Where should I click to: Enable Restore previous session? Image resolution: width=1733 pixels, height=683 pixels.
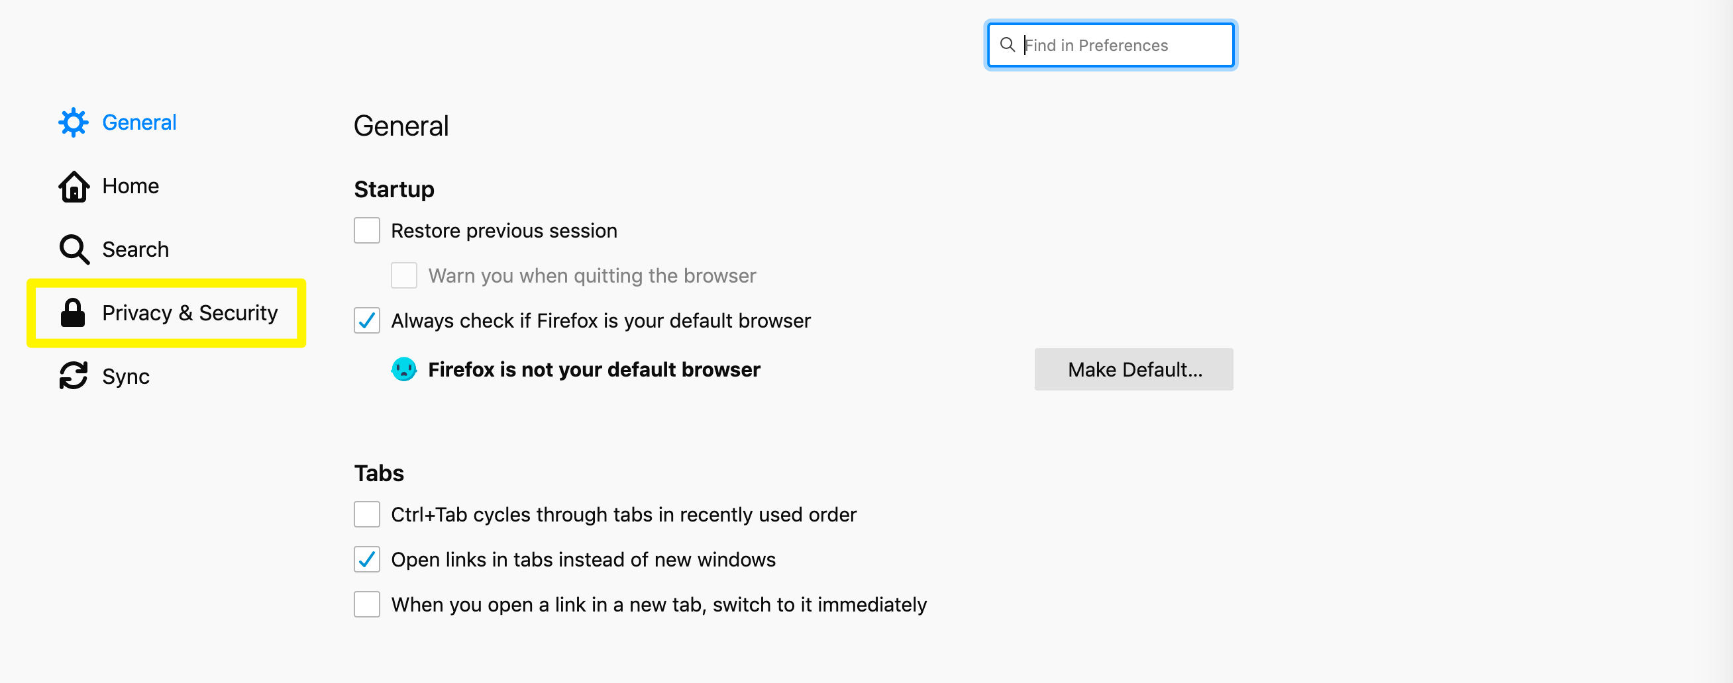coord(366,230)
